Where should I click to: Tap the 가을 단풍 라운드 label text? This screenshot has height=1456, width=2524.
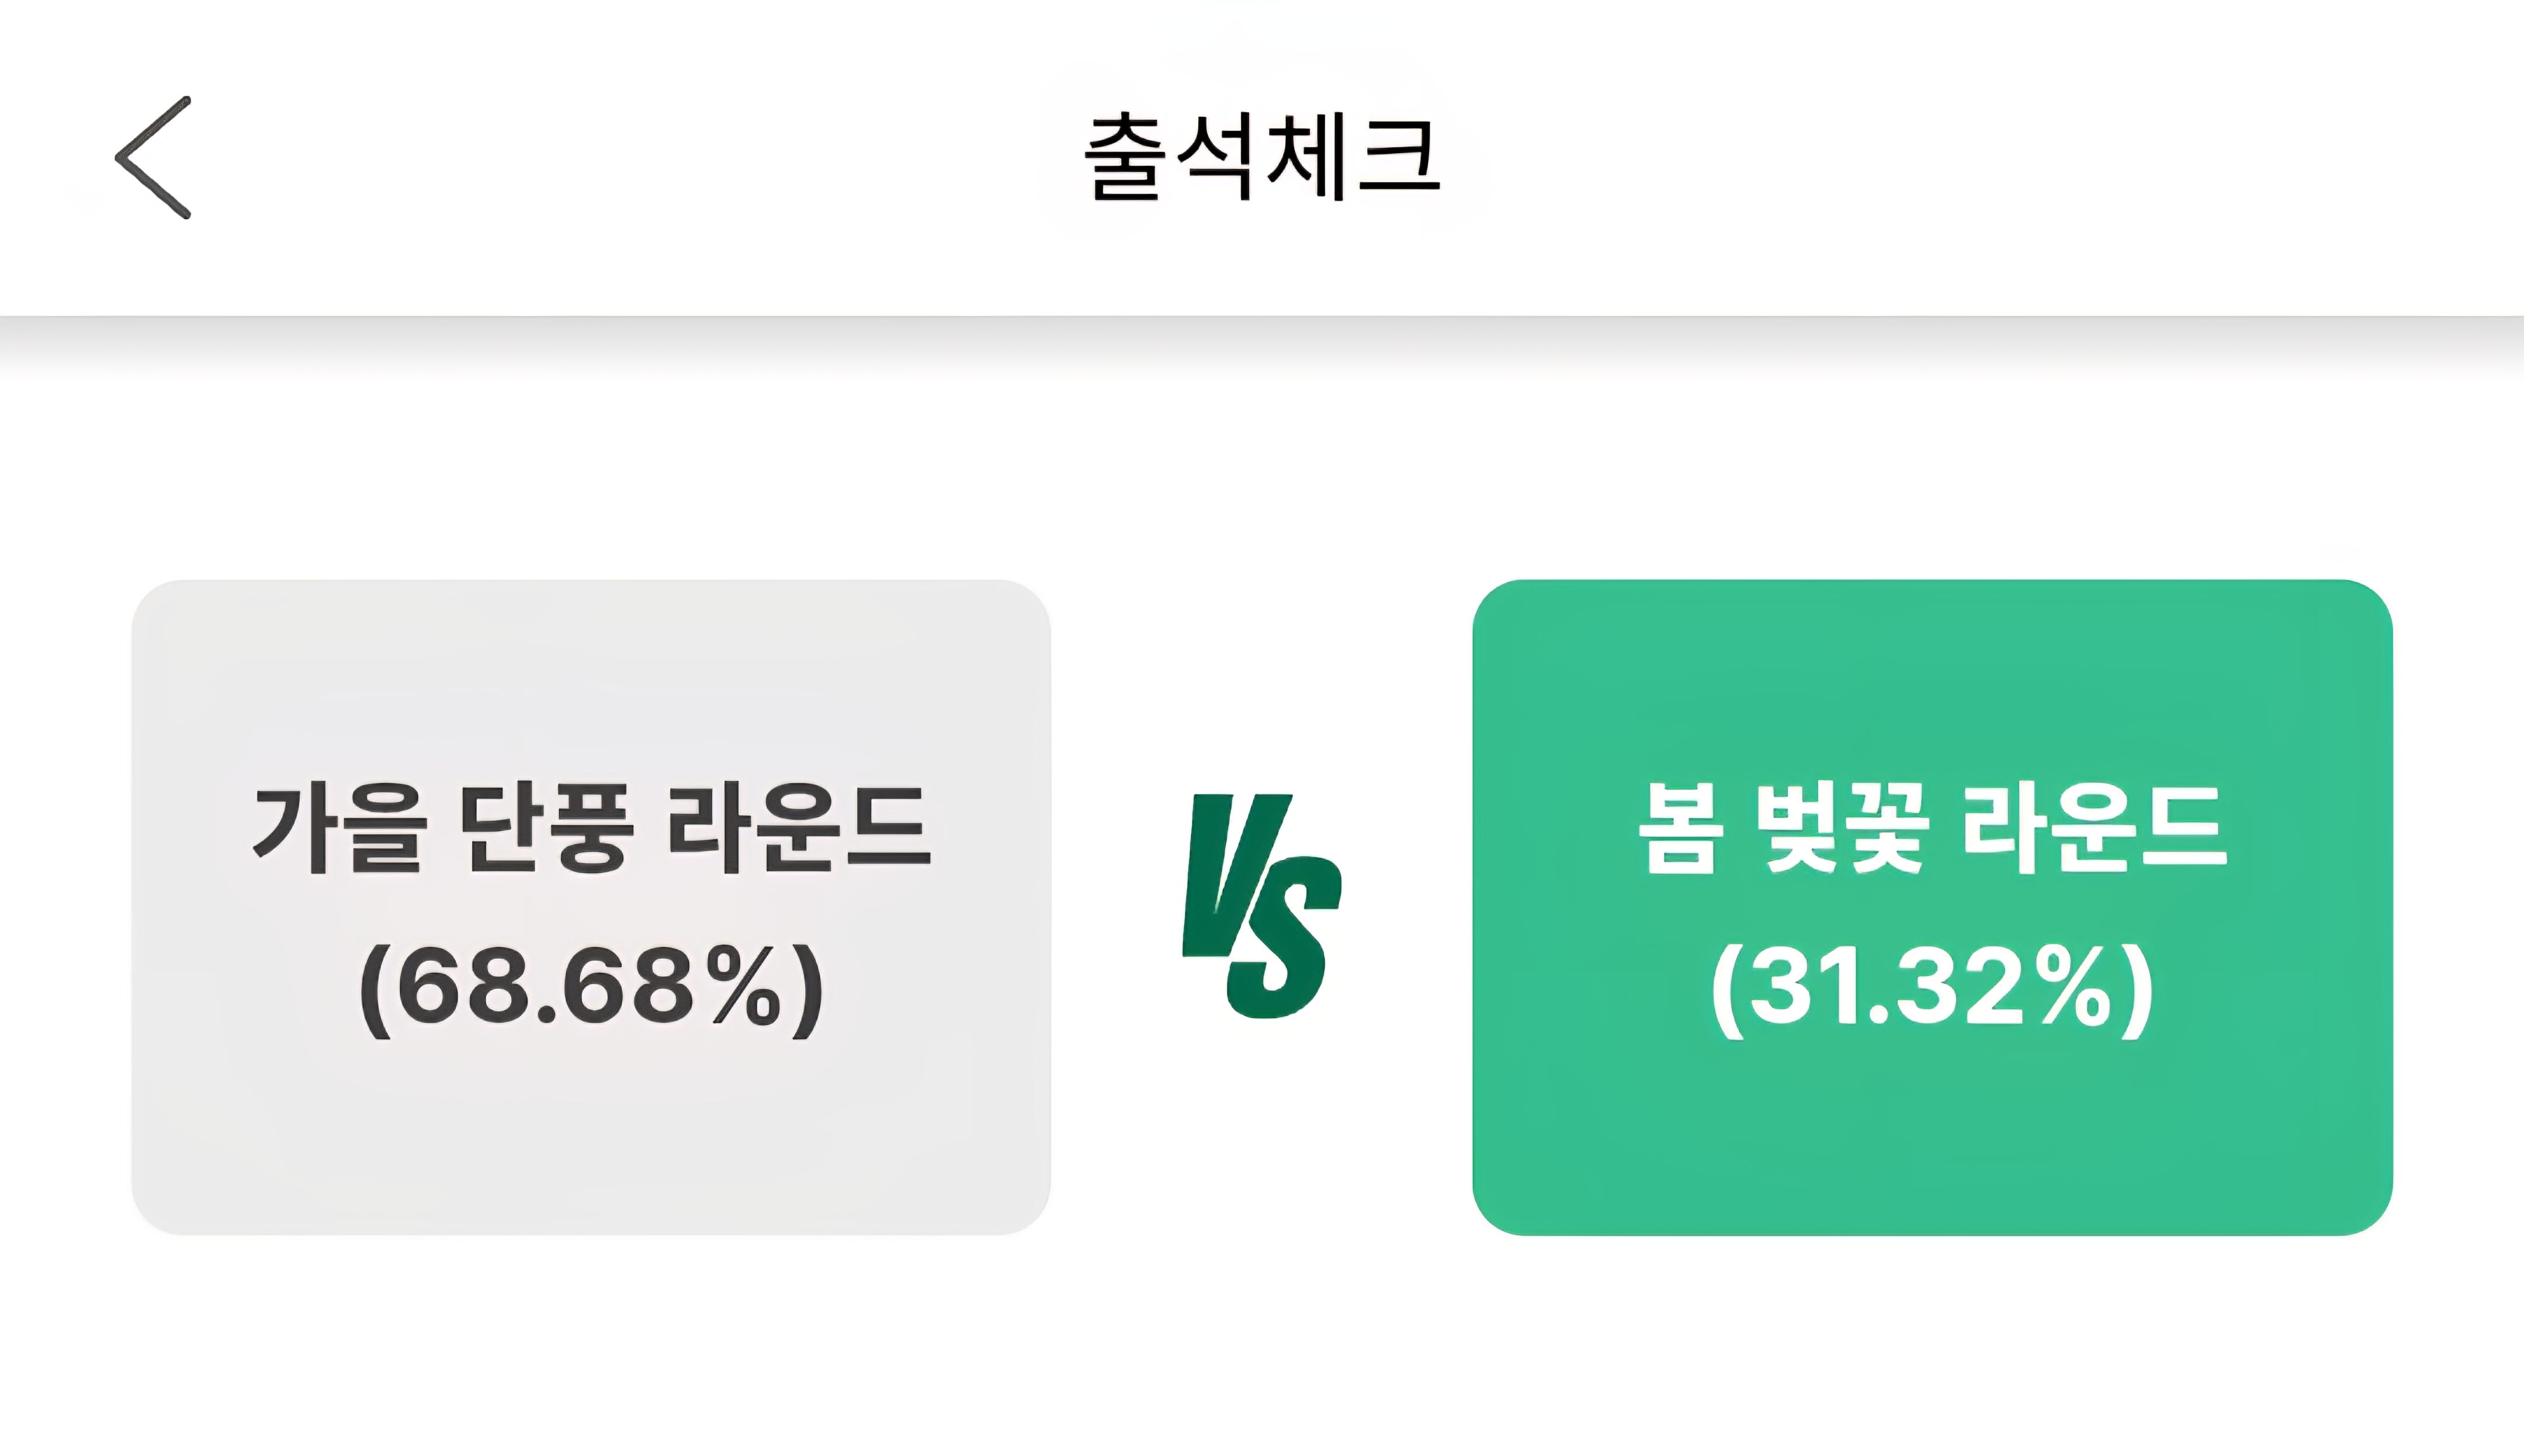[591, 829]
